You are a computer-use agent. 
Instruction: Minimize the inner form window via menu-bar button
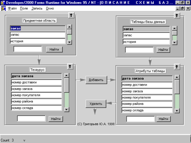click(178, 8)
